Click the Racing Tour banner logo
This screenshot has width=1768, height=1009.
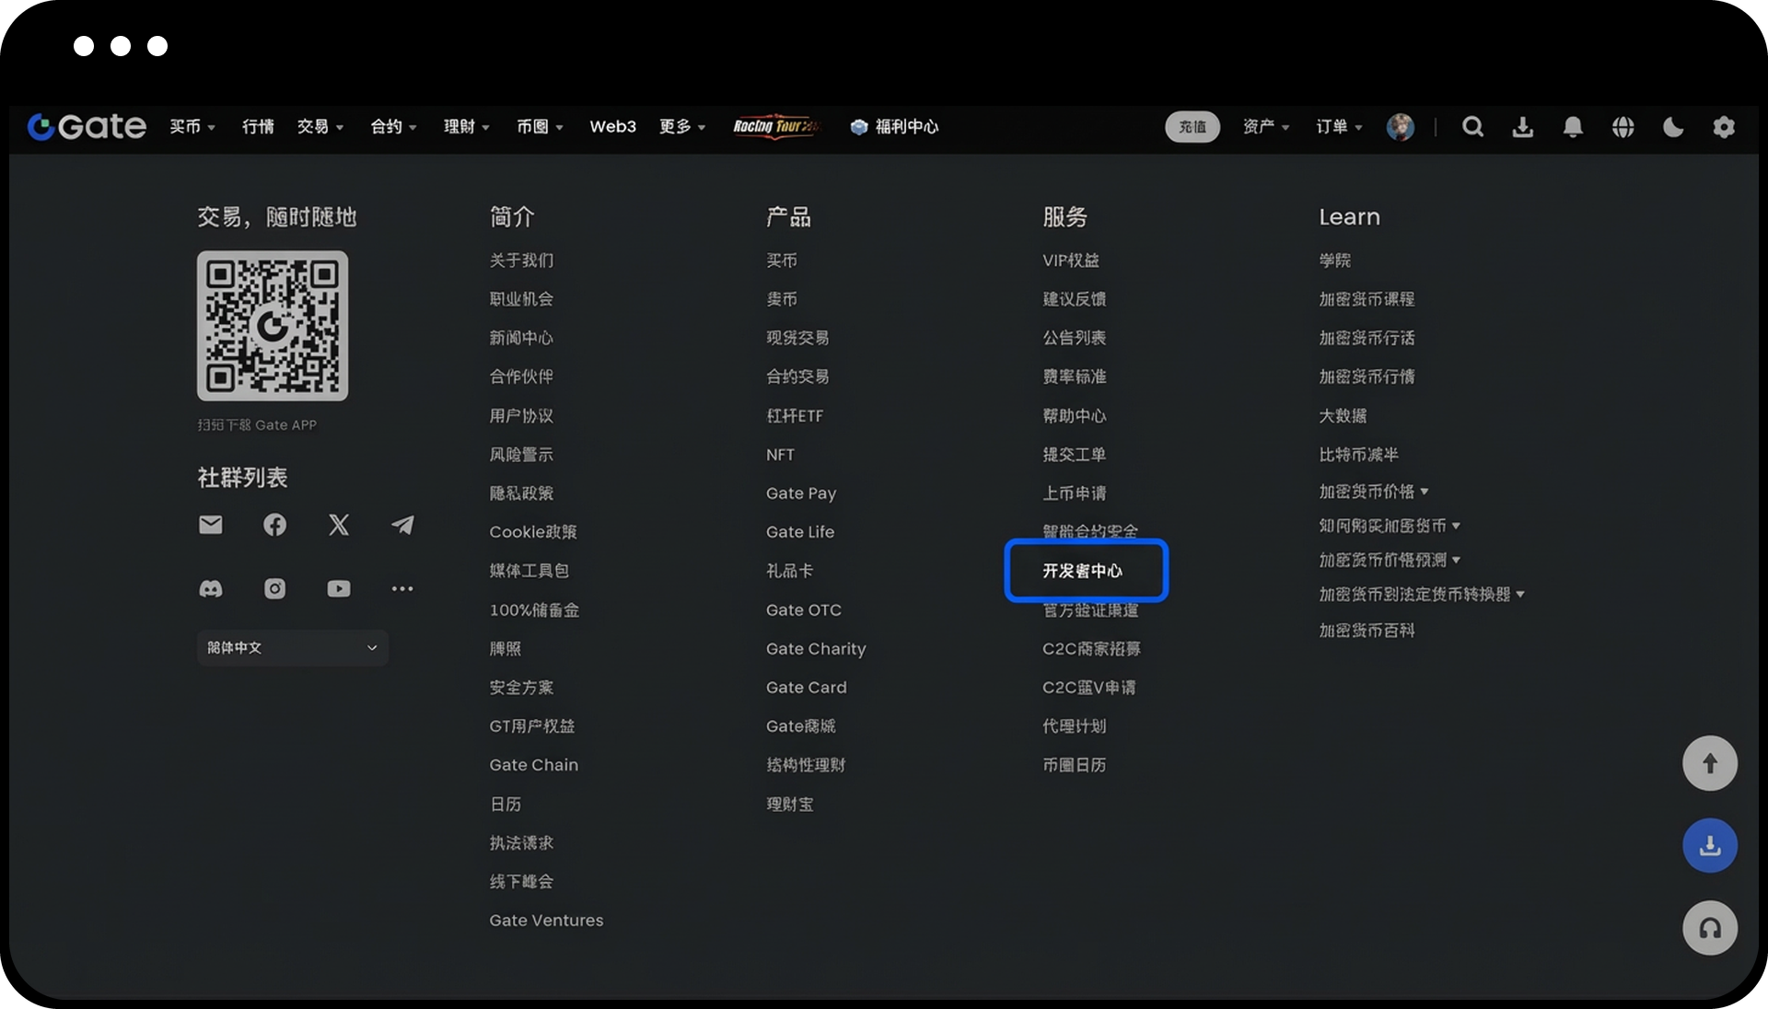click(x=777, y=126)
